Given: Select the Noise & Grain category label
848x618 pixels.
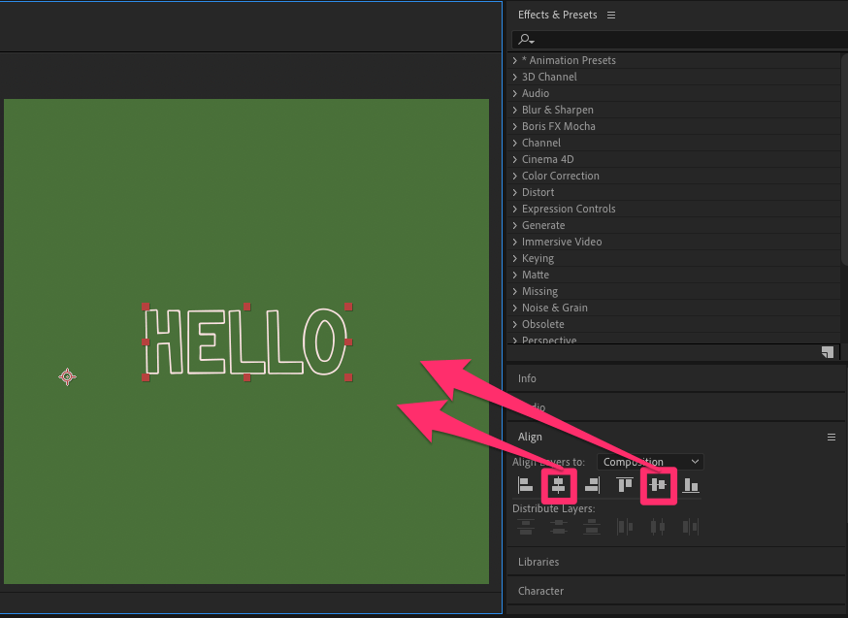Looking at the screenshot, I should coord(555,308).
